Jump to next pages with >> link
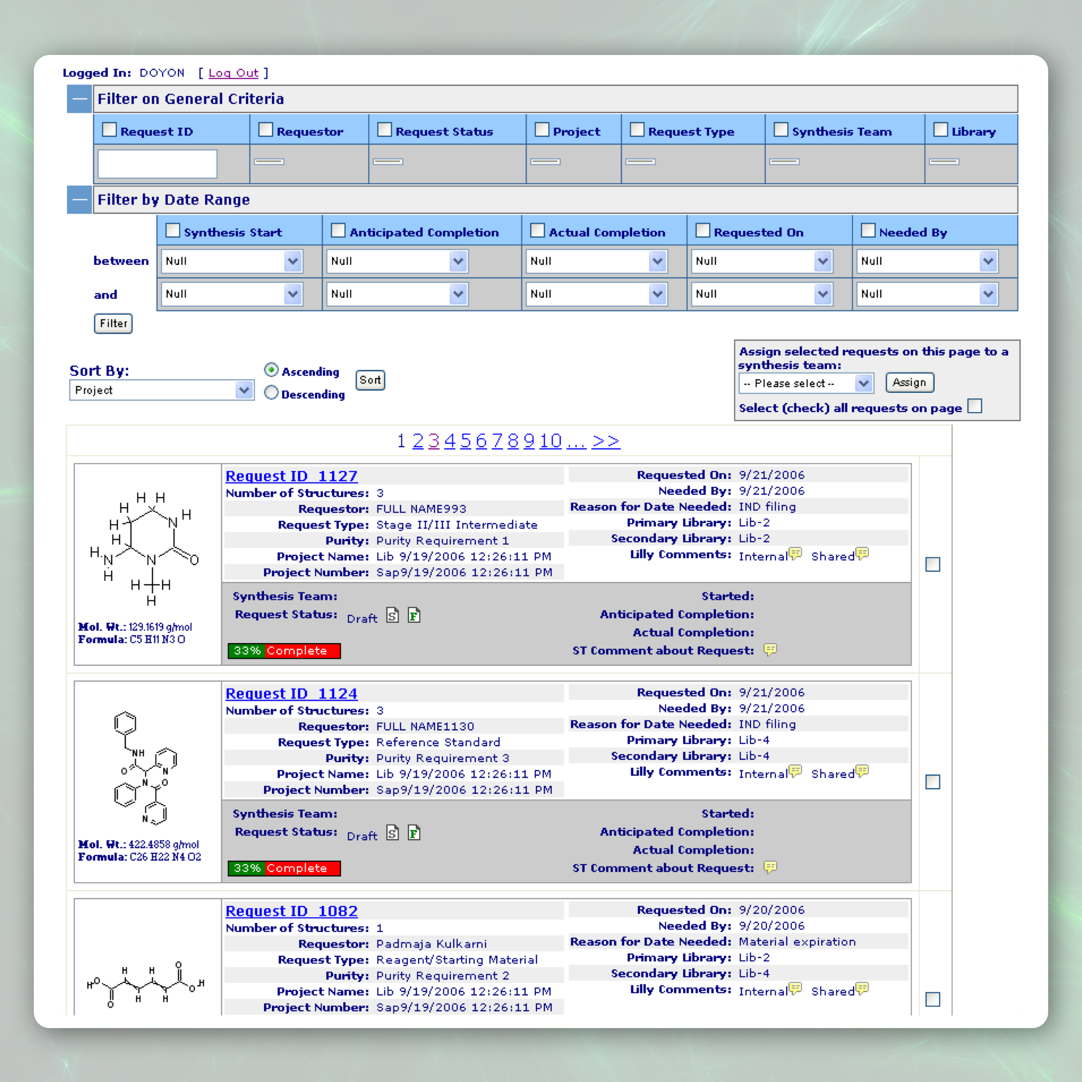The width and height of the screenshot is (1082, 1082). (x=606, y=441)
